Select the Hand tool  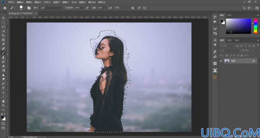pos(3,101)
